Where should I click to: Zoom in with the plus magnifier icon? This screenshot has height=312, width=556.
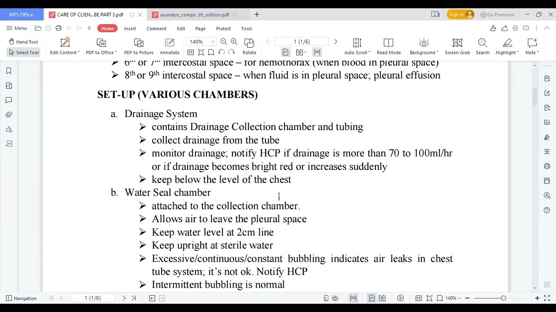234,42
